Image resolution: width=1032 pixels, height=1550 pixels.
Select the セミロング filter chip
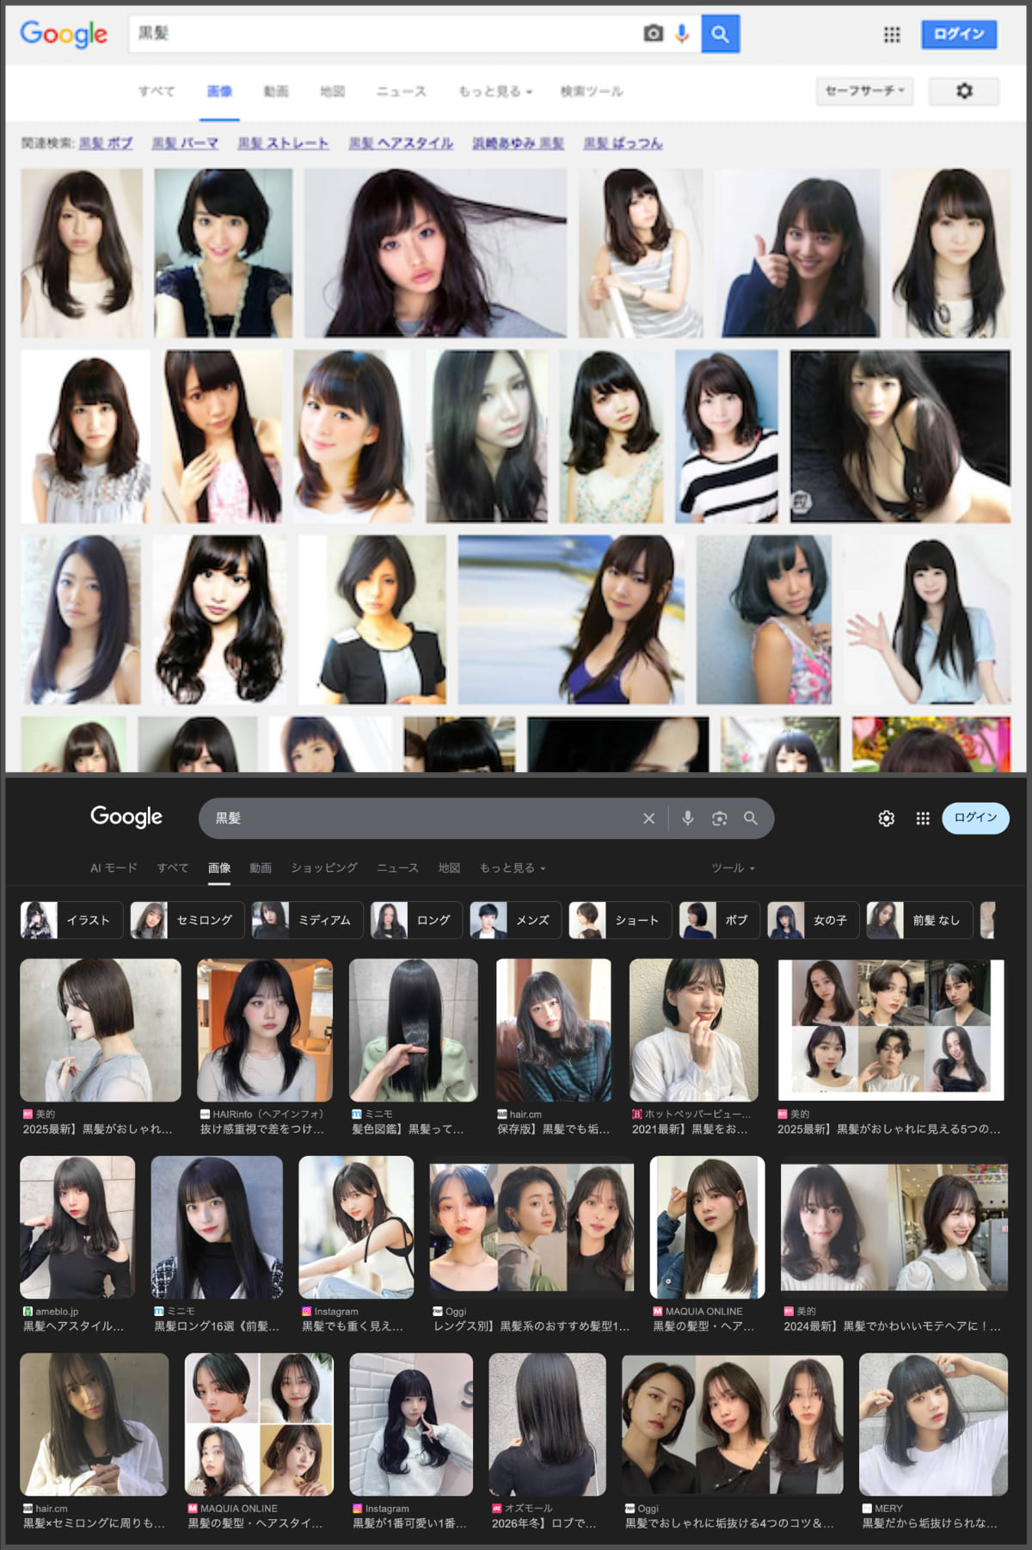tap(187, 920)
